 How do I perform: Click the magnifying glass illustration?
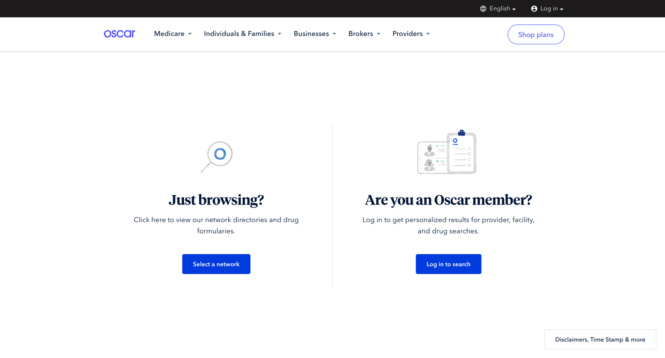click(x=216, y=157)
